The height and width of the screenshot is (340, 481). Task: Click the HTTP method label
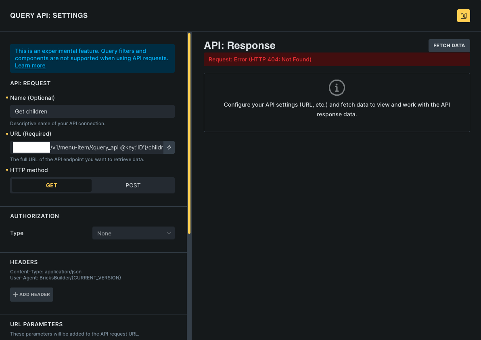tap(29, 170)
